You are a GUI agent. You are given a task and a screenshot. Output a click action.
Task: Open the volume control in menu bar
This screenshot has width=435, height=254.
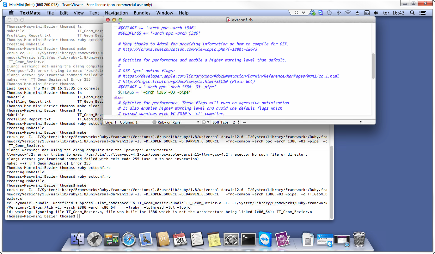coord(376,13)
